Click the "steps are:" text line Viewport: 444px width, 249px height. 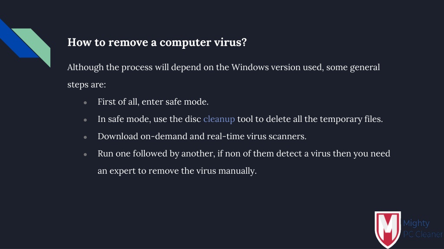click(87, 85)
